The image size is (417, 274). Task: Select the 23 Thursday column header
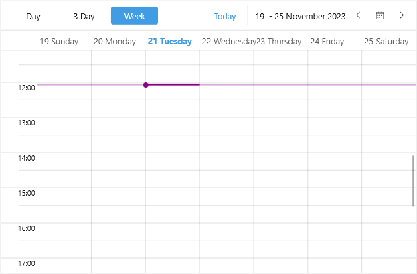pos(279,41)
